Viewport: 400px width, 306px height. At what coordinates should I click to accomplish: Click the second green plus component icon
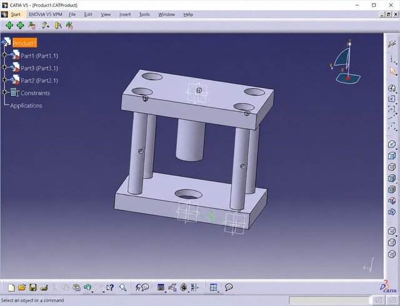(x=21, y=25)
